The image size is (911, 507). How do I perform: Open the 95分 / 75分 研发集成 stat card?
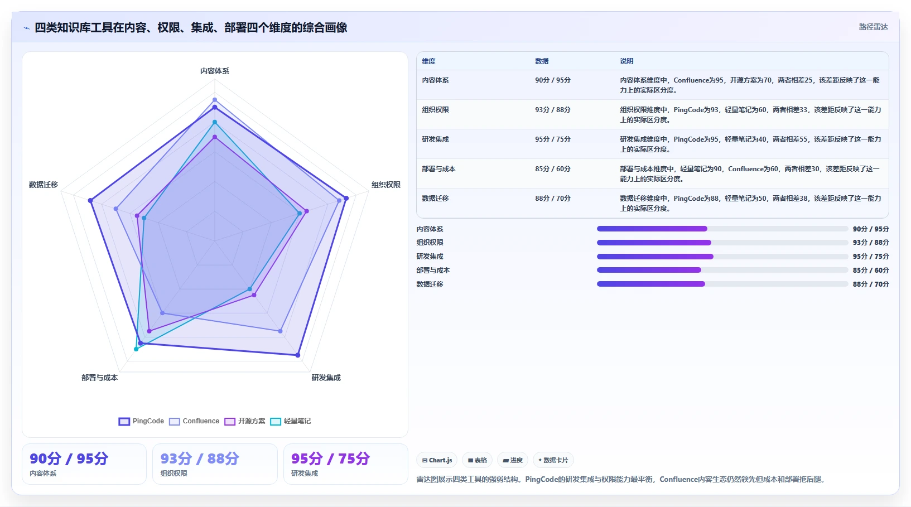[346, 464]
